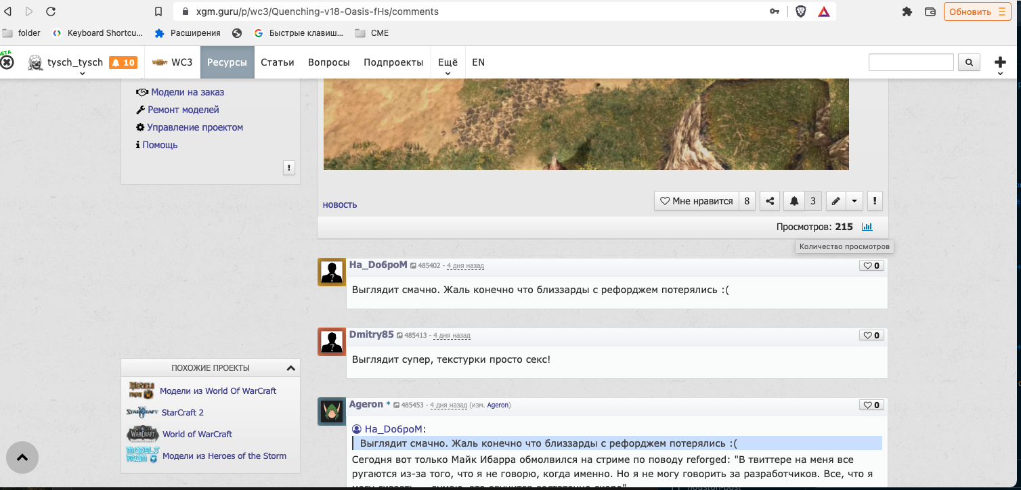1021x490 pixels.
Task: Open the Подпроекты menu item
Action: [x=393, y=62]
